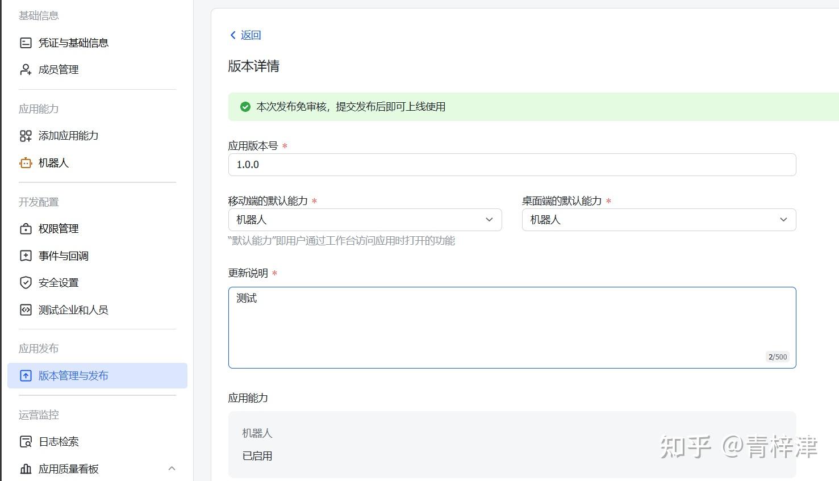839x481 pixels.
Task: Click the 基础信息 sidebar section header
Action: (x=39, y=16)
